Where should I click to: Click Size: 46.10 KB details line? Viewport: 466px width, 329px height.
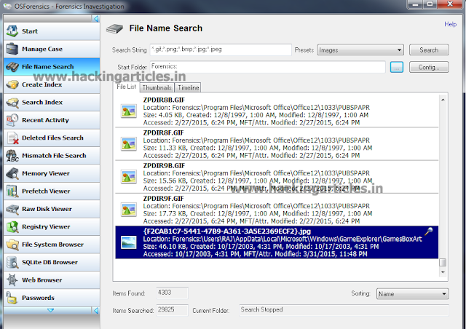point(261,247)
